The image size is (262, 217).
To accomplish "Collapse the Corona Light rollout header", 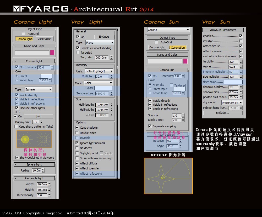I will (x=34, y=61).
